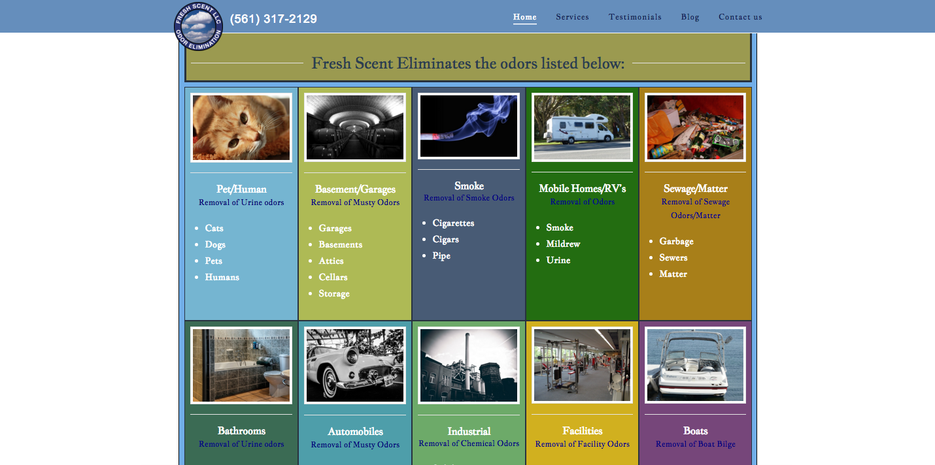This screenshot has height=465, width=935.
Task: Click 'Urine' in the Mobile Homes list
Action: (558, 261)
